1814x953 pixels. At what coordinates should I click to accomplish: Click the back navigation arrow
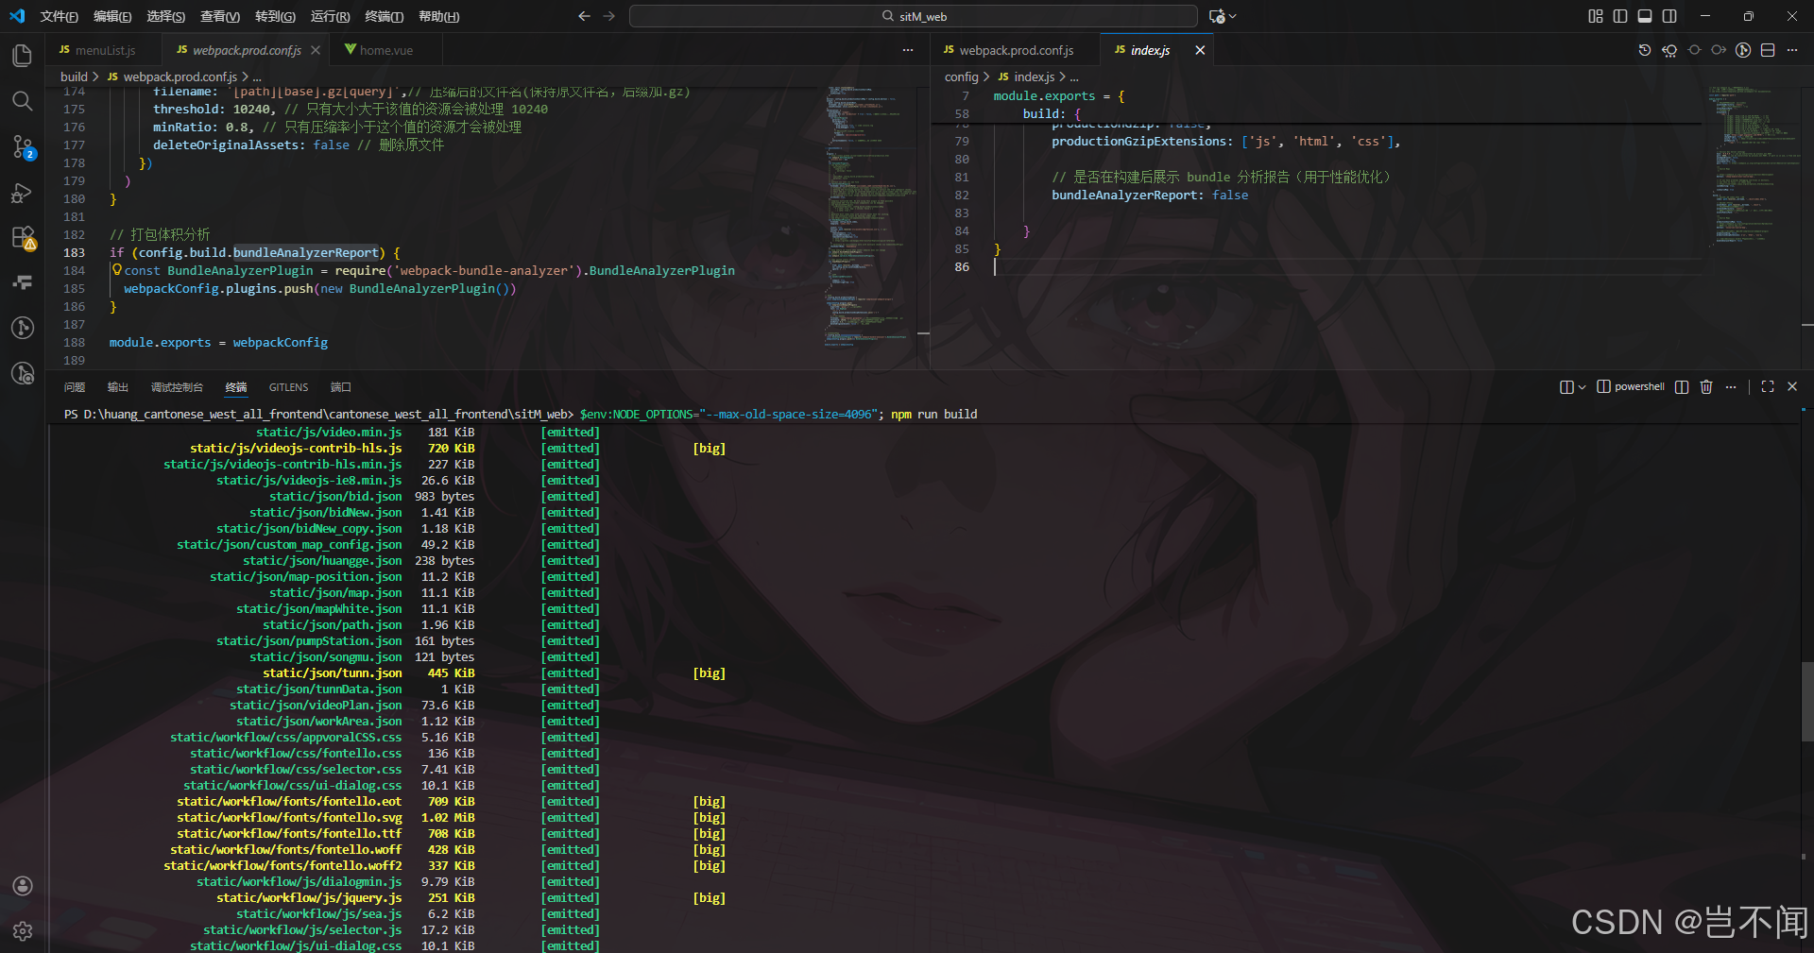pos(584,16)
